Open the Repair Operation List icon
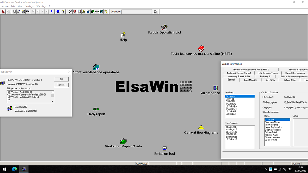Screen dimensions: 308x173 (164, 28)
